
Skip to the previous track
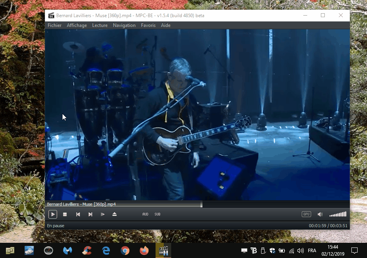click(x=78, y=214)
